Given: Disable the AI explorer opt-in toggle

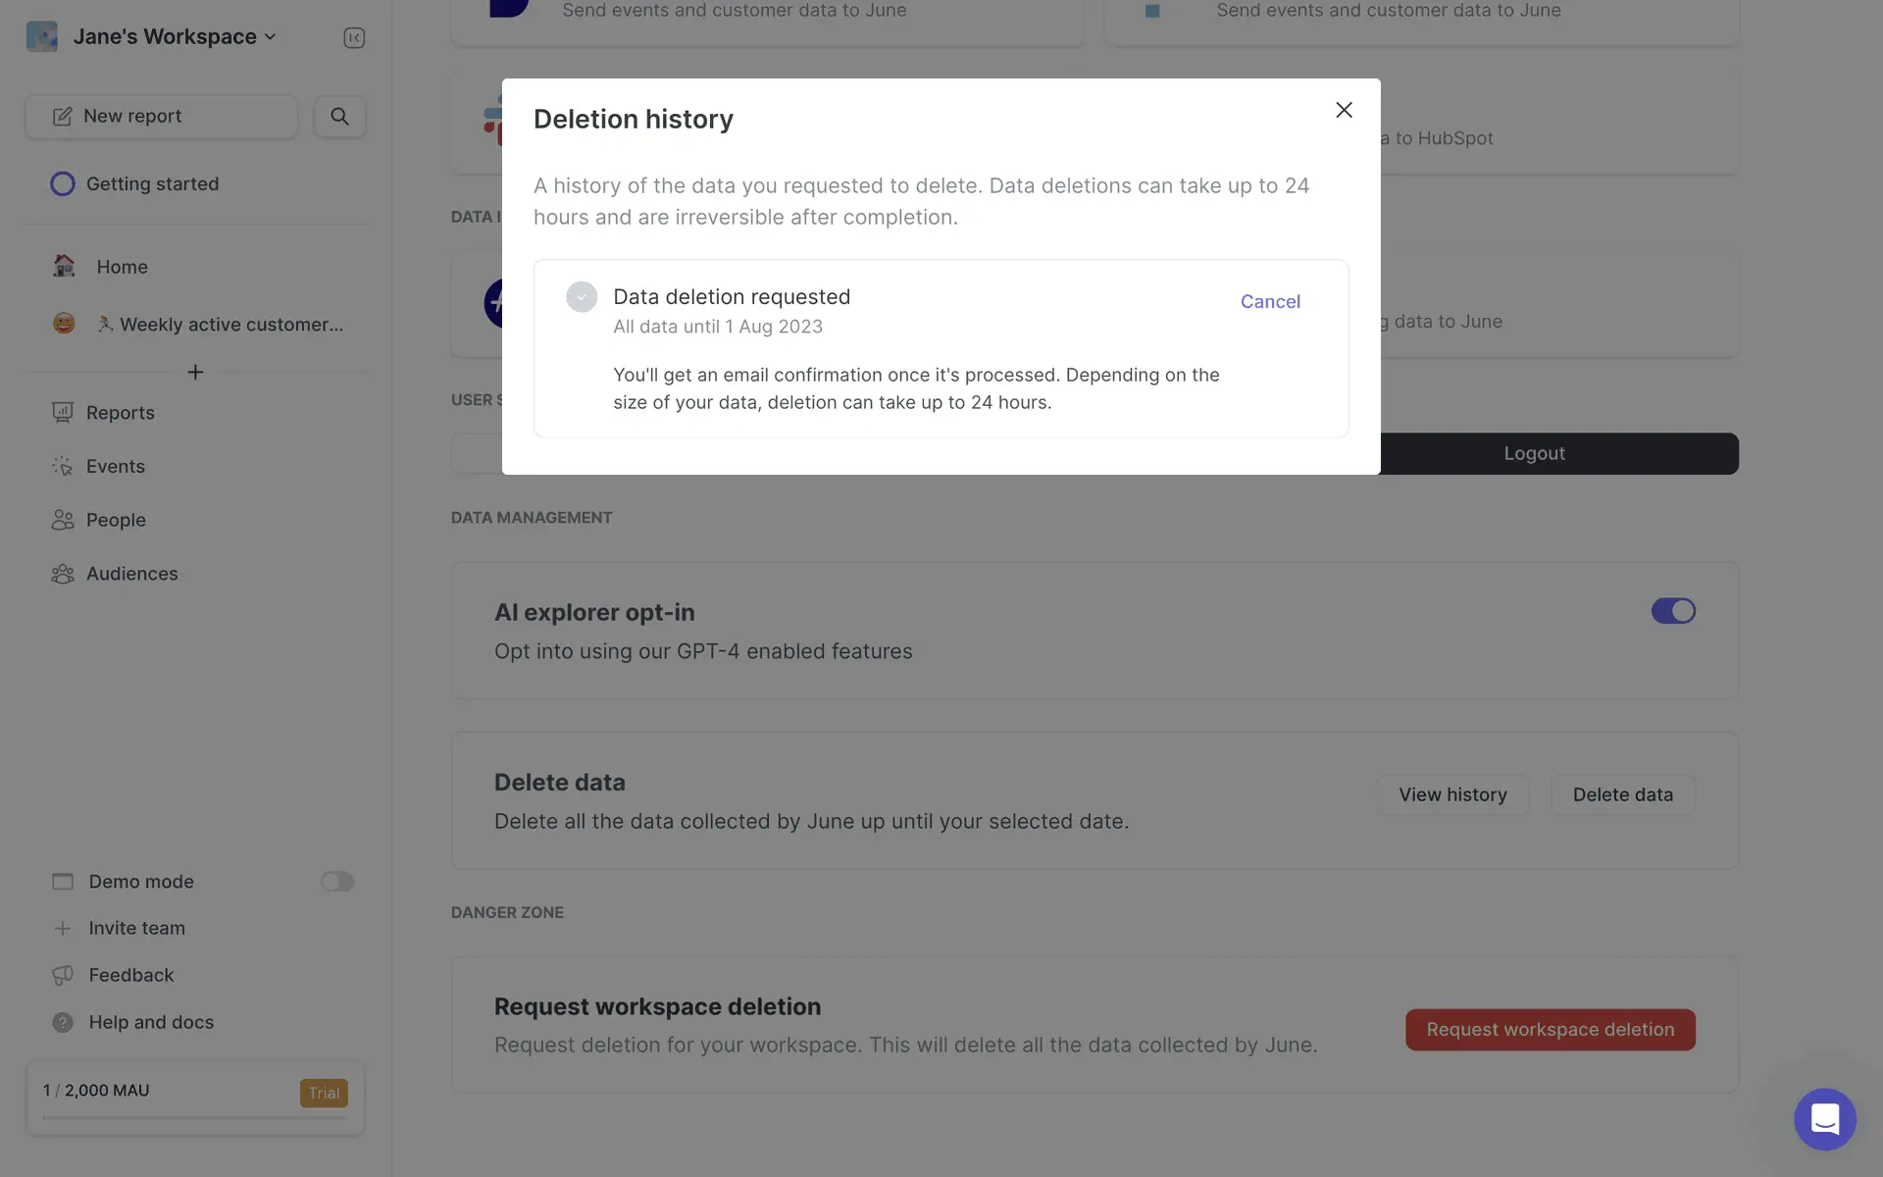Looking at the screenshot, I should pyautogui.click(x=1672, y=611).
